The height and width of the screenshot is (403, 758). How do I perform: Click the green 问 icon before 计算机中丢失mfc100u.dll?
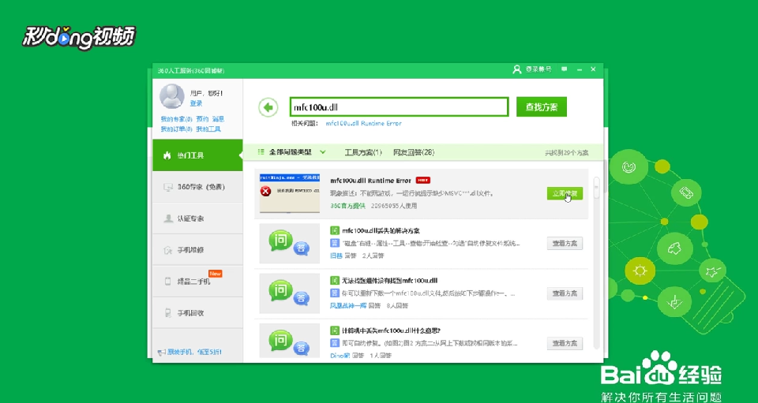335,330
